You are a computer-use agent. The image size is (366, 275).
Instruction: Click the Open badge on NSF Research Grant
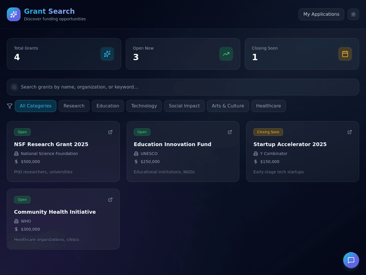22,132
